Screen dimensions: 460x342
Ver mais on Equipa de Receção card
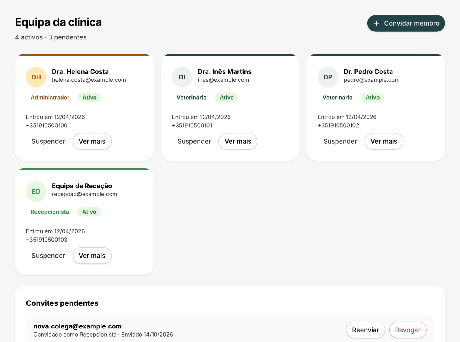[x=92, y=256]
